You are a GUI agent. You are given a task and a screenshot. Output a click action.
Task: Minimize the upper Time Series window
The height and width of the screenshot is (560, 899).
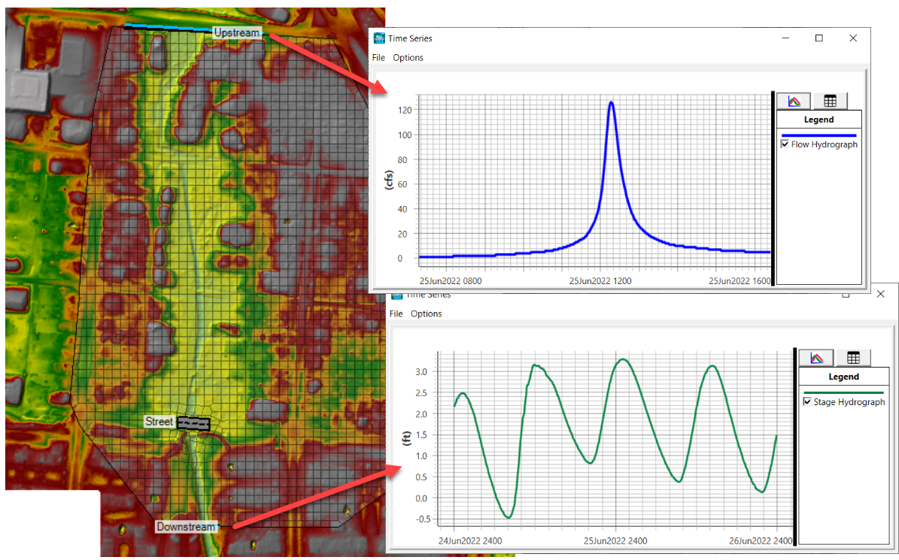[x=785, y=38]
